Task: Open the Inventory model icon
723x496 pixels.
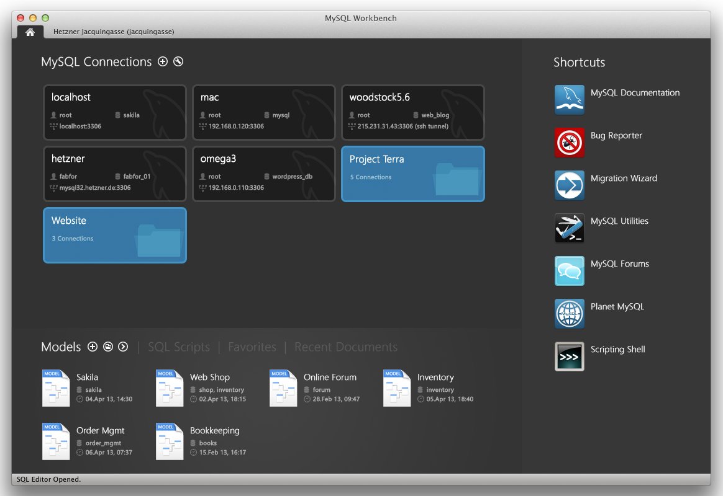Action: pos(397,388)
